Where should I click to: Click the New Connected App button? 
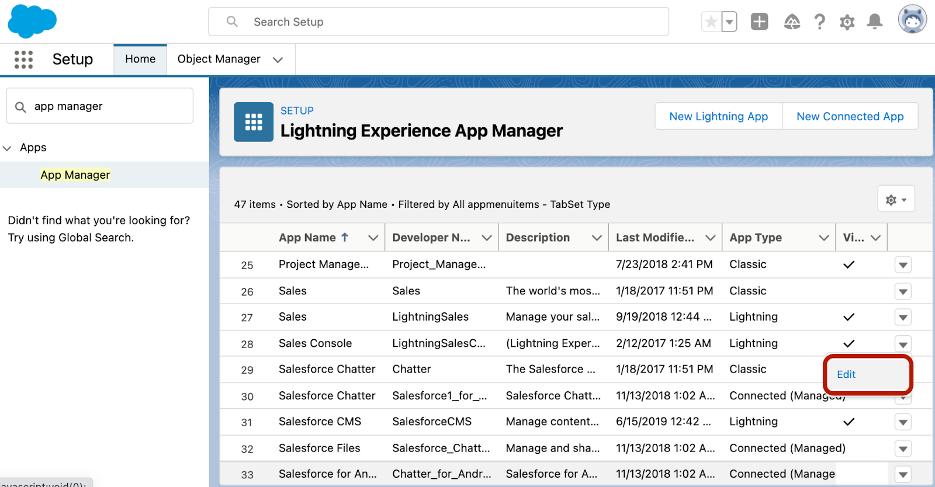850,116
